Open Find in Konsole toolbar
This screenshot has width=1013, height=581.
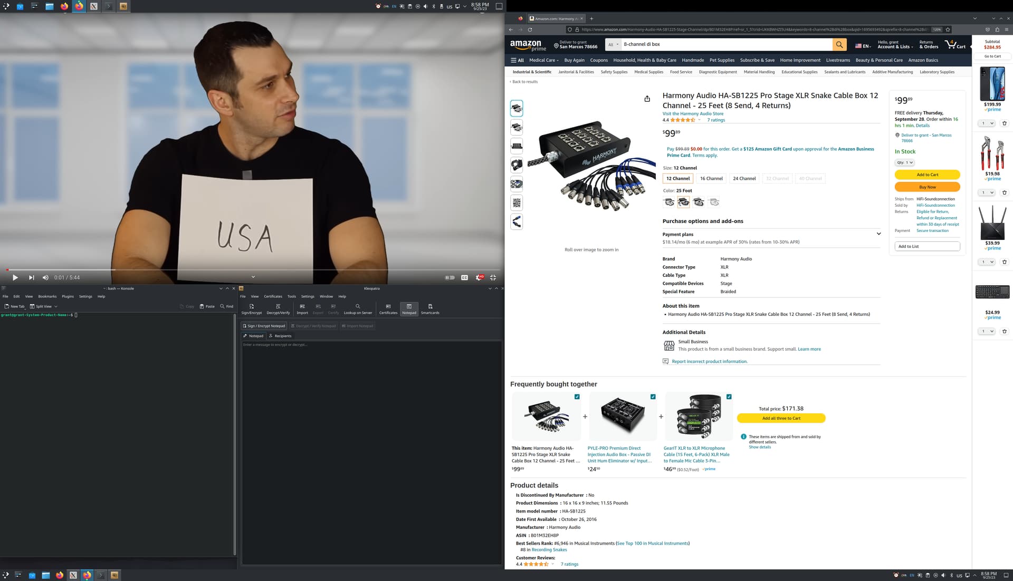click(226, 306)
